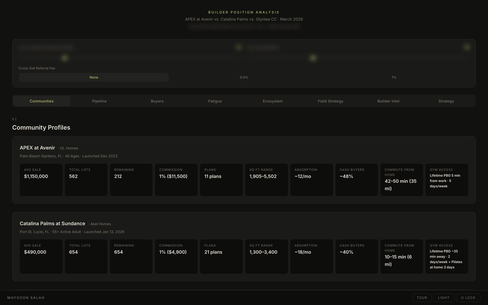Click APEX gym access Lifetime PBG note
This screenshot has height=305, width=488.
(445, 181)
